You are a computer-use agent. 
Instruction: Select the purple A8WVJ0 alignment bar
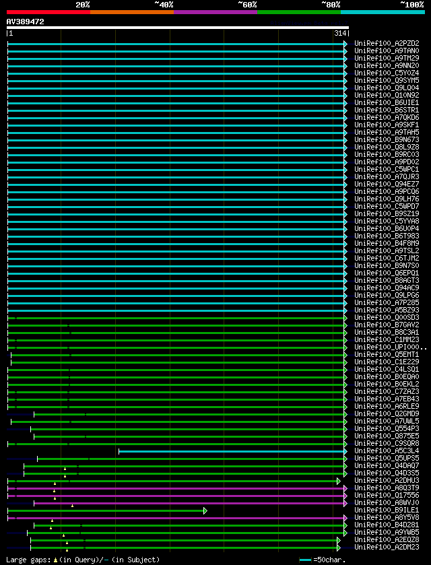[x=191, y=503]
